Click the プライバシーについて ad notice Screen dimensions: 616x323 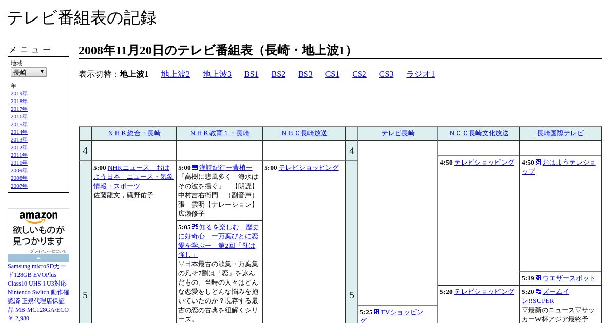click(x=48, y=251)
